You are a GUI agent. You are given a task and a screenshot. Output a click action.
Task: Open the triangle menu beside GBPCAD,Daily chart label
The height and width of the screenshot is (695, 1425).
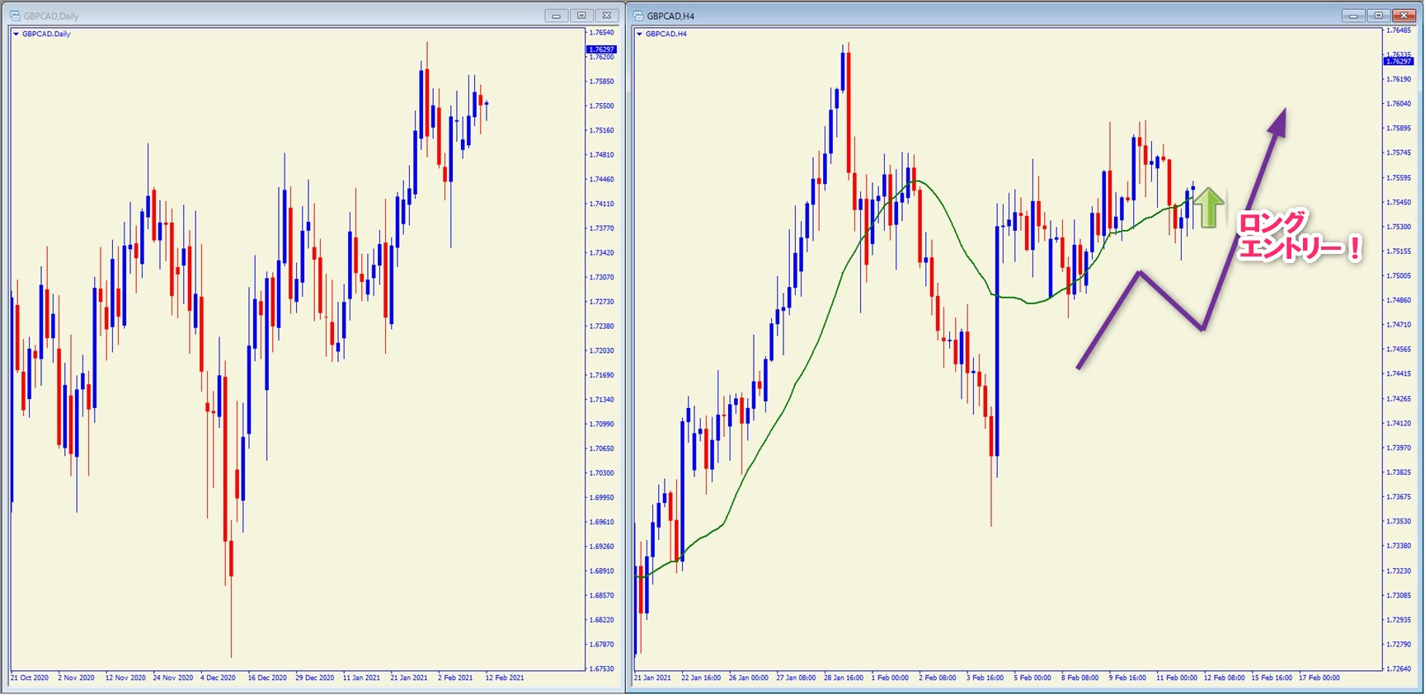click(x=16, y=34)
